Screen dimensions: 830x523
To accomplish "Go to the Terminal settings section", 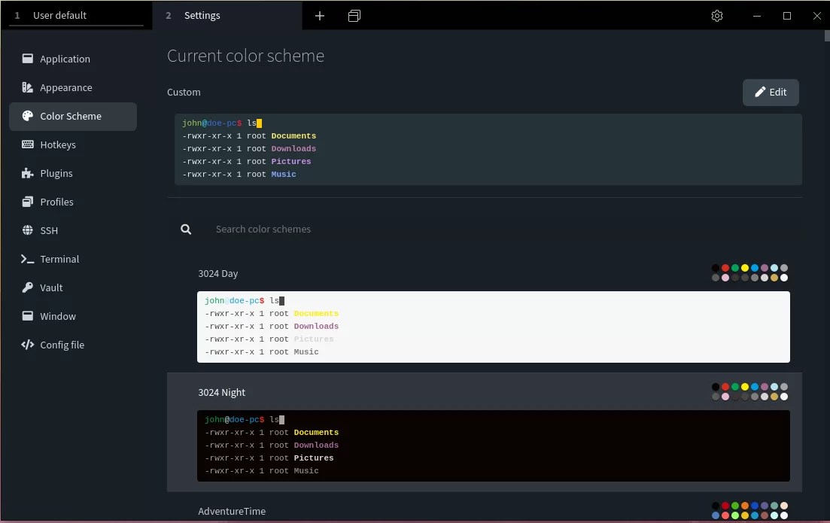I will click(x=73, y=259).
